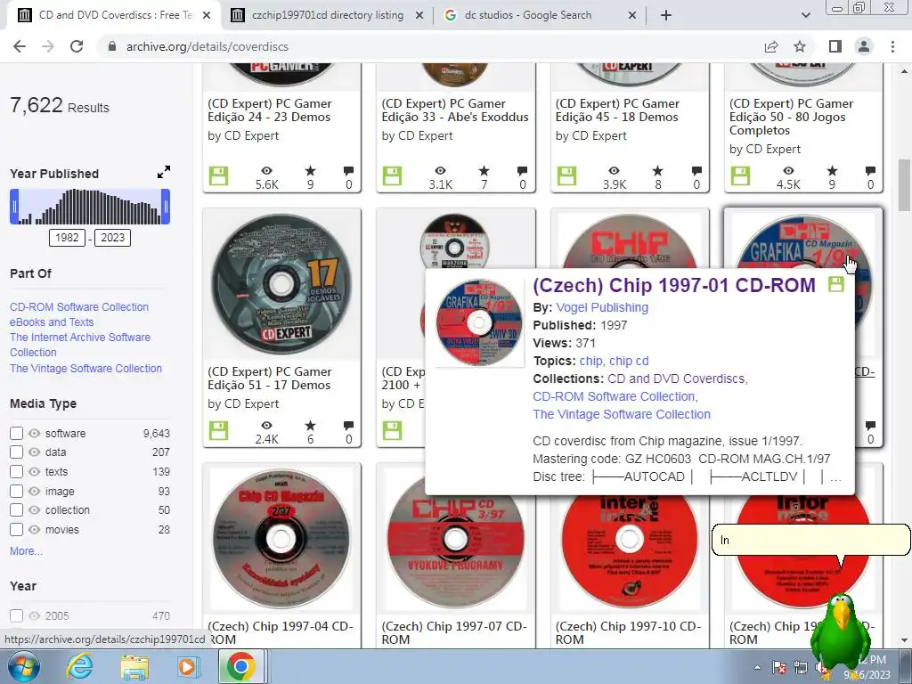
Task: Edit the 2023 end year field
Action: coord(113,237)
